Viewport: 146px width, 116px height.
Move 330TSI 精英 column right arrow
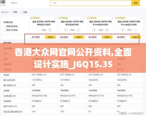(x=50, y=30)
